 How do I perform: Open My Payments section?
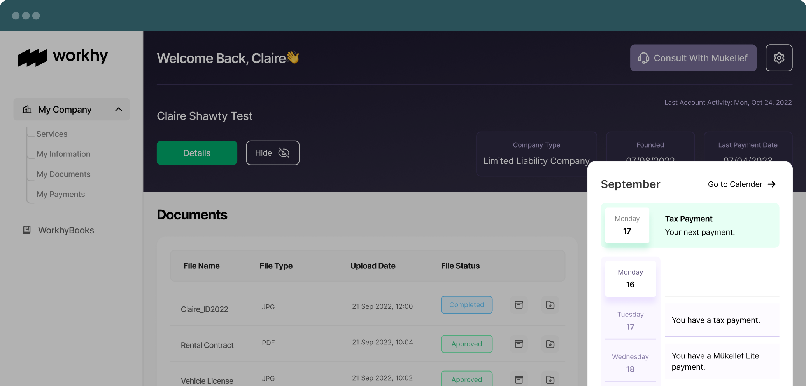point(60,195)
